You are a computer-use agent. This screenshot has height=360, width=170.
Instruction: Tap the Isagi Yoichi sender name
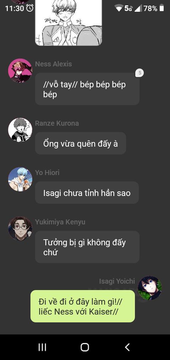coord(117,281)
